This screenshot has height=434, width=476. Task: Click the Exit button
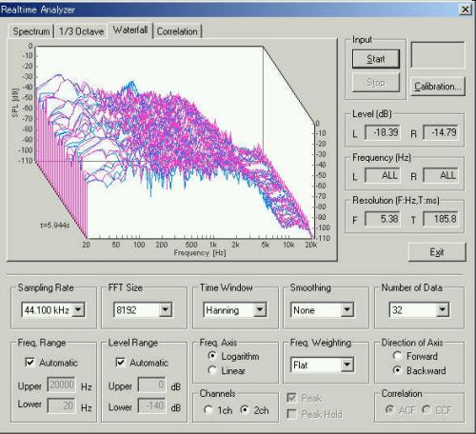tap(437, 252)
